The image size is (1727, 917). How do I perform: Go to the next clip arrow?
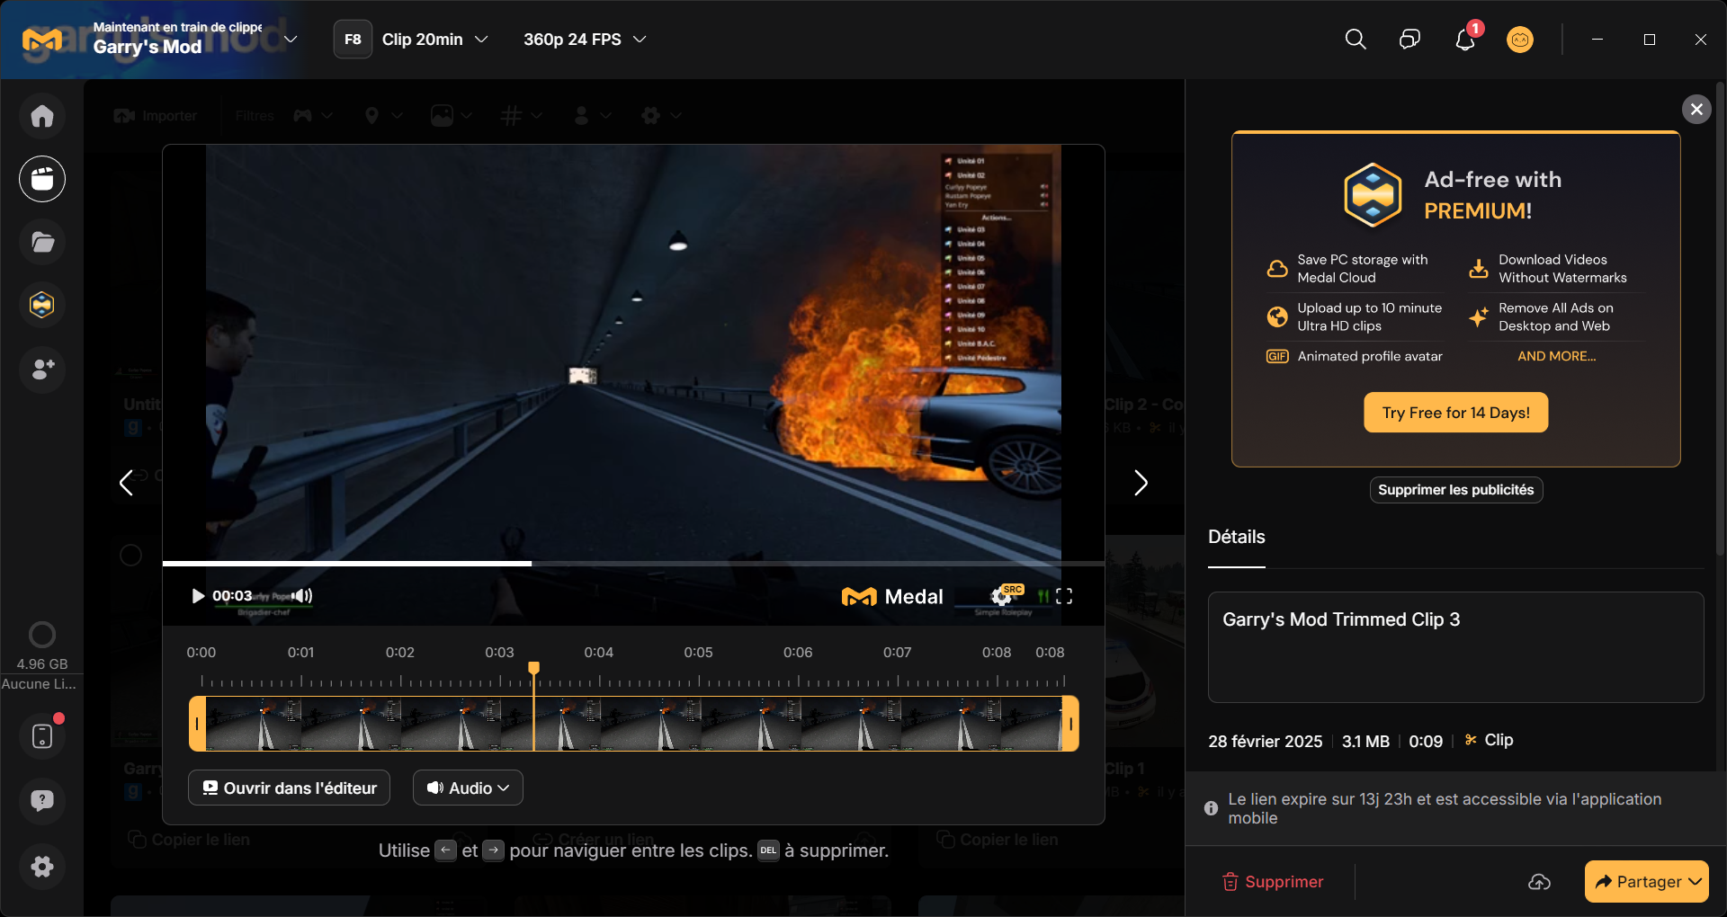[x=1141, y=483]
